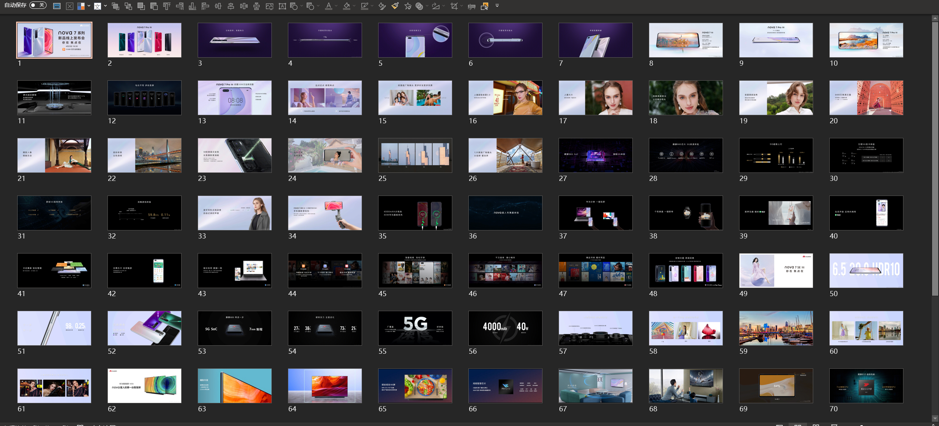The width and height of the screenshot is (939, 426).
Task: Distribute objects vertically
Action: 257,6
